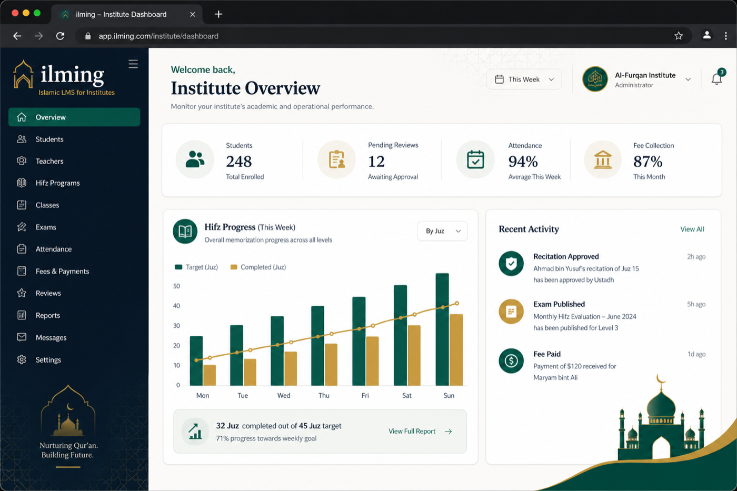
Task: Open Settings in sidebar
Action: coord(74,360)
